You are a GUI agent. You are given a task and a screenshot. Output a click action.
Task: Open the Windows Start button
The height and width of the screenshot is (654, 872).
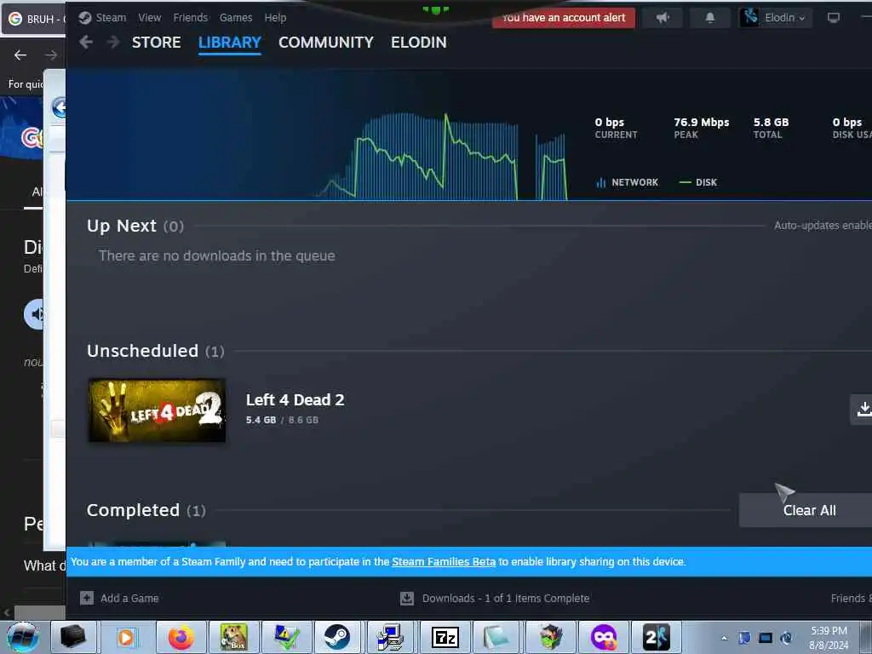pyautogui.click(x=23, y=637)
